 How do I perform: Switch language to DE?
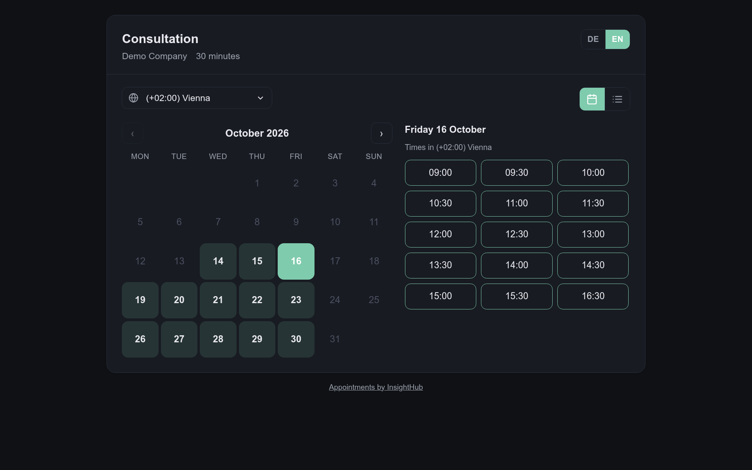tap(593, 39)
